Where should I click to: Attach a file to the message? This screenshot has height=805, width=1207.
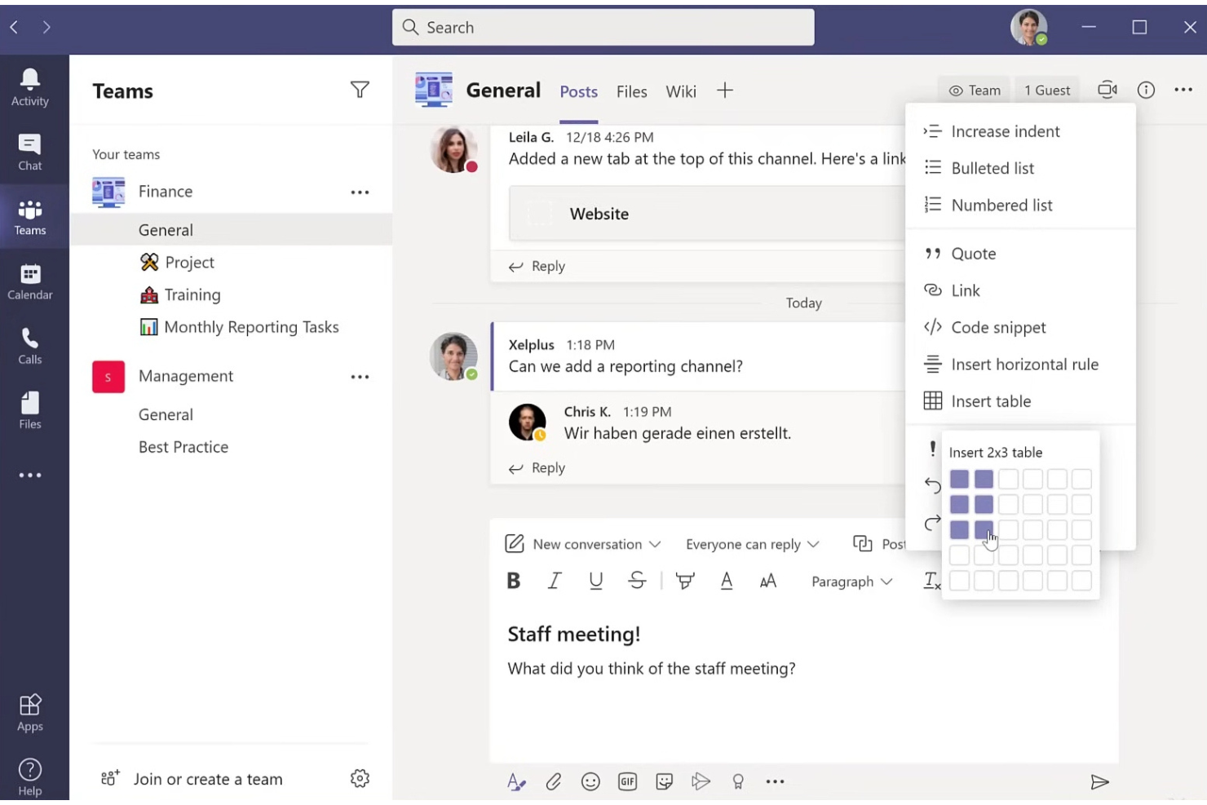point(554,781)
